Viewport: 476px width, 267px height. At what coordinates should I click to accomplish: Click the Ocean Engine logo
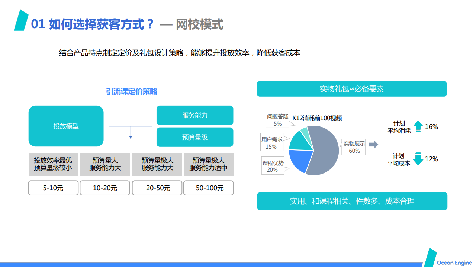[x=448, y=258]
